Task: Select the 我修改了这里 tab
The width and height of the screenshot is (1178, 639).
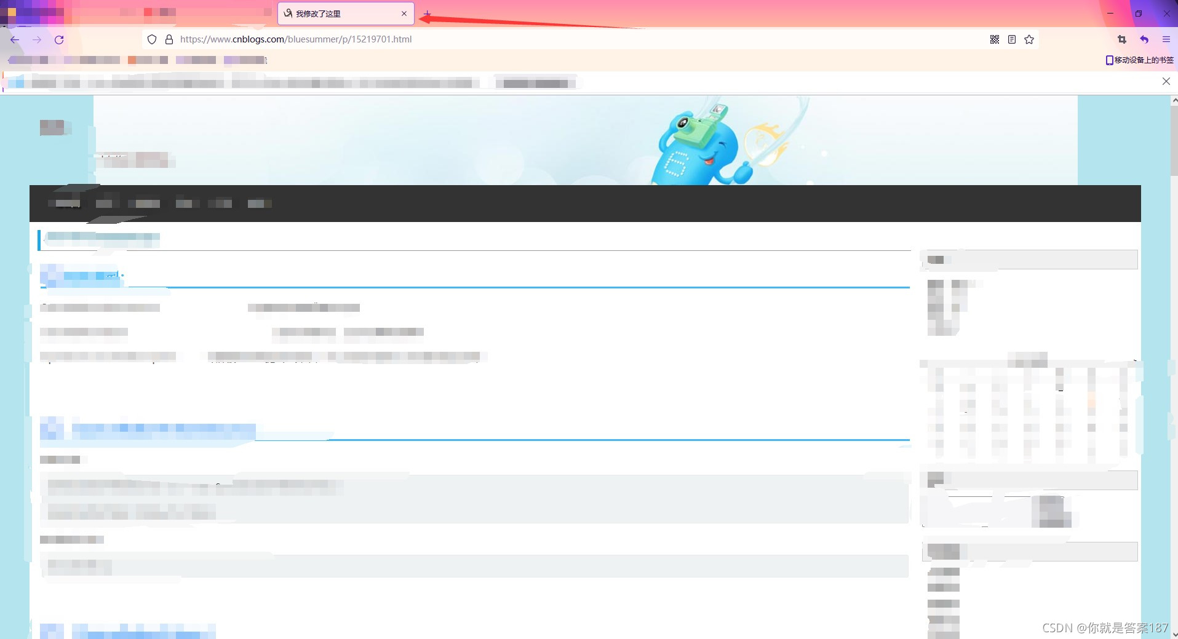Action: (x=346, y=14)
